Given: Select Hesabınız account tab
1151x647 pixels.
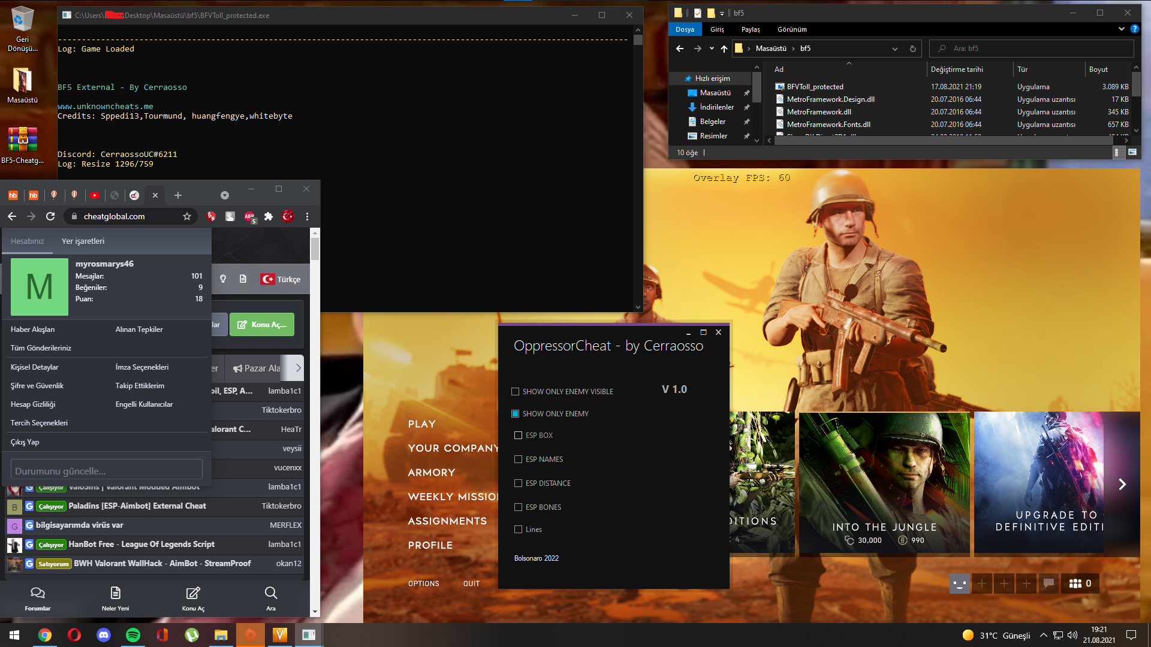Looking at the screenshot, I should click(x=28, y=241).
